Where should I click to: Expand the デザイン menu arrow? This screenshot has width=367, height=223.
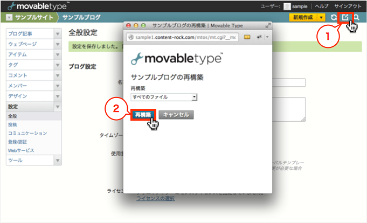click(x=58, y=96)
